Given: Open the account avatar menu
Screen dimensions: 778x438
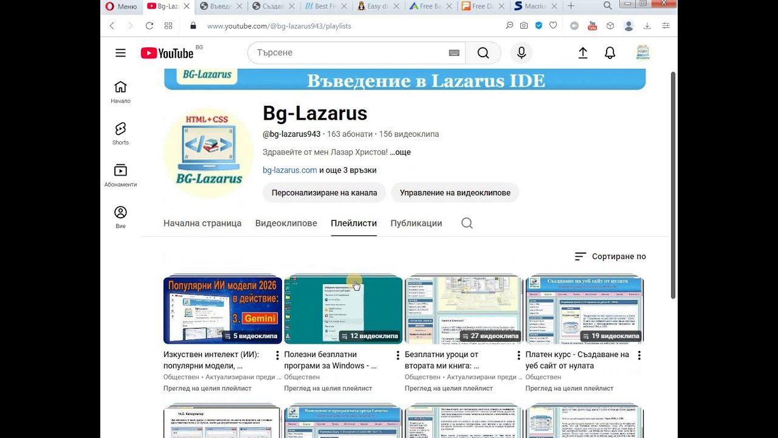Looking at the screenshot, I should click(x=642, y=53).
